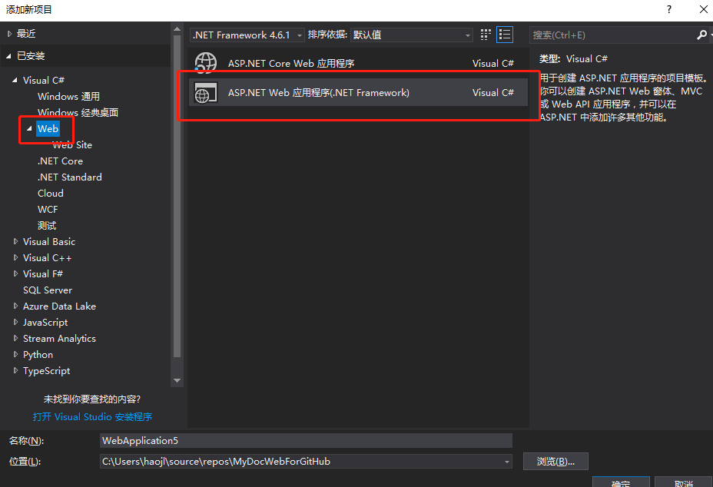Expand the Visual C++ node
The width and height of the screenshot is (713, 487).
coord(16,258)
